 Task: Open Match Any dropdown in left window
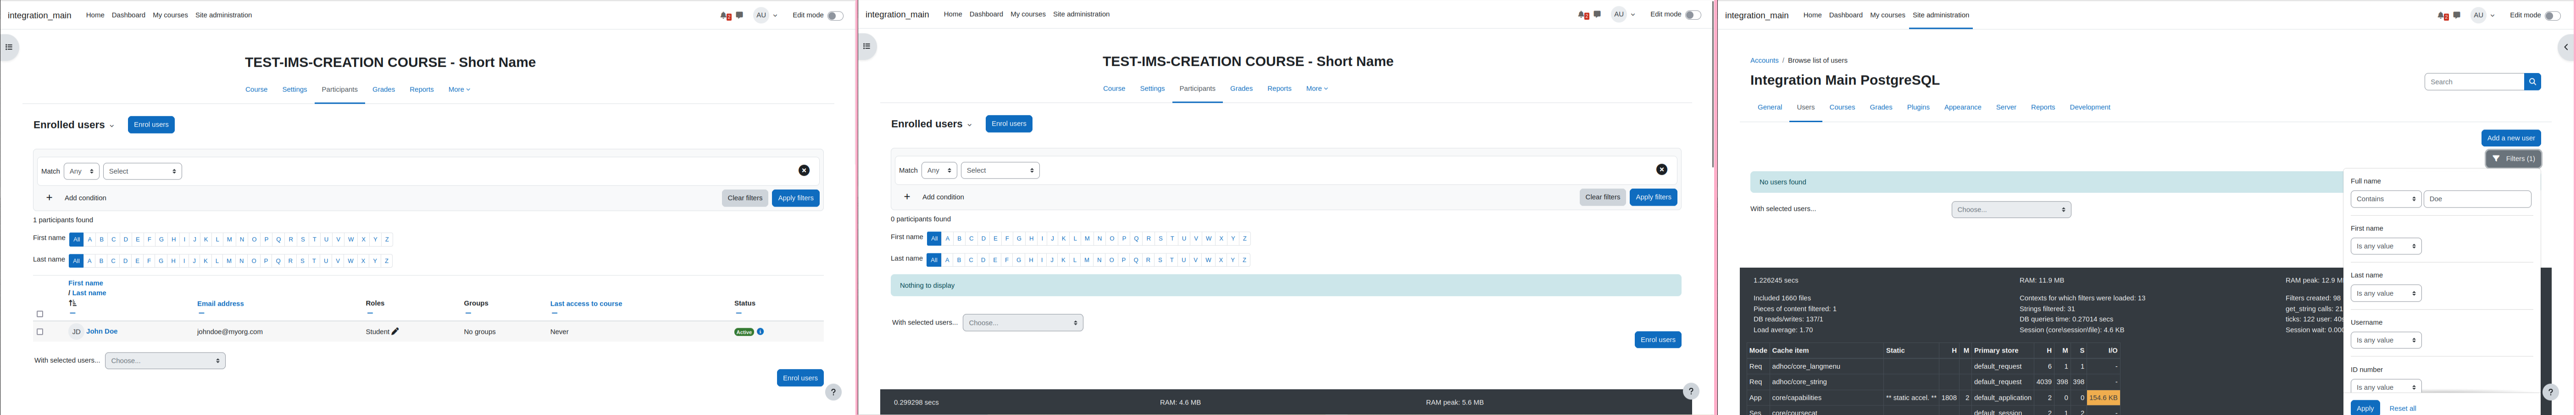coord(82,171)
